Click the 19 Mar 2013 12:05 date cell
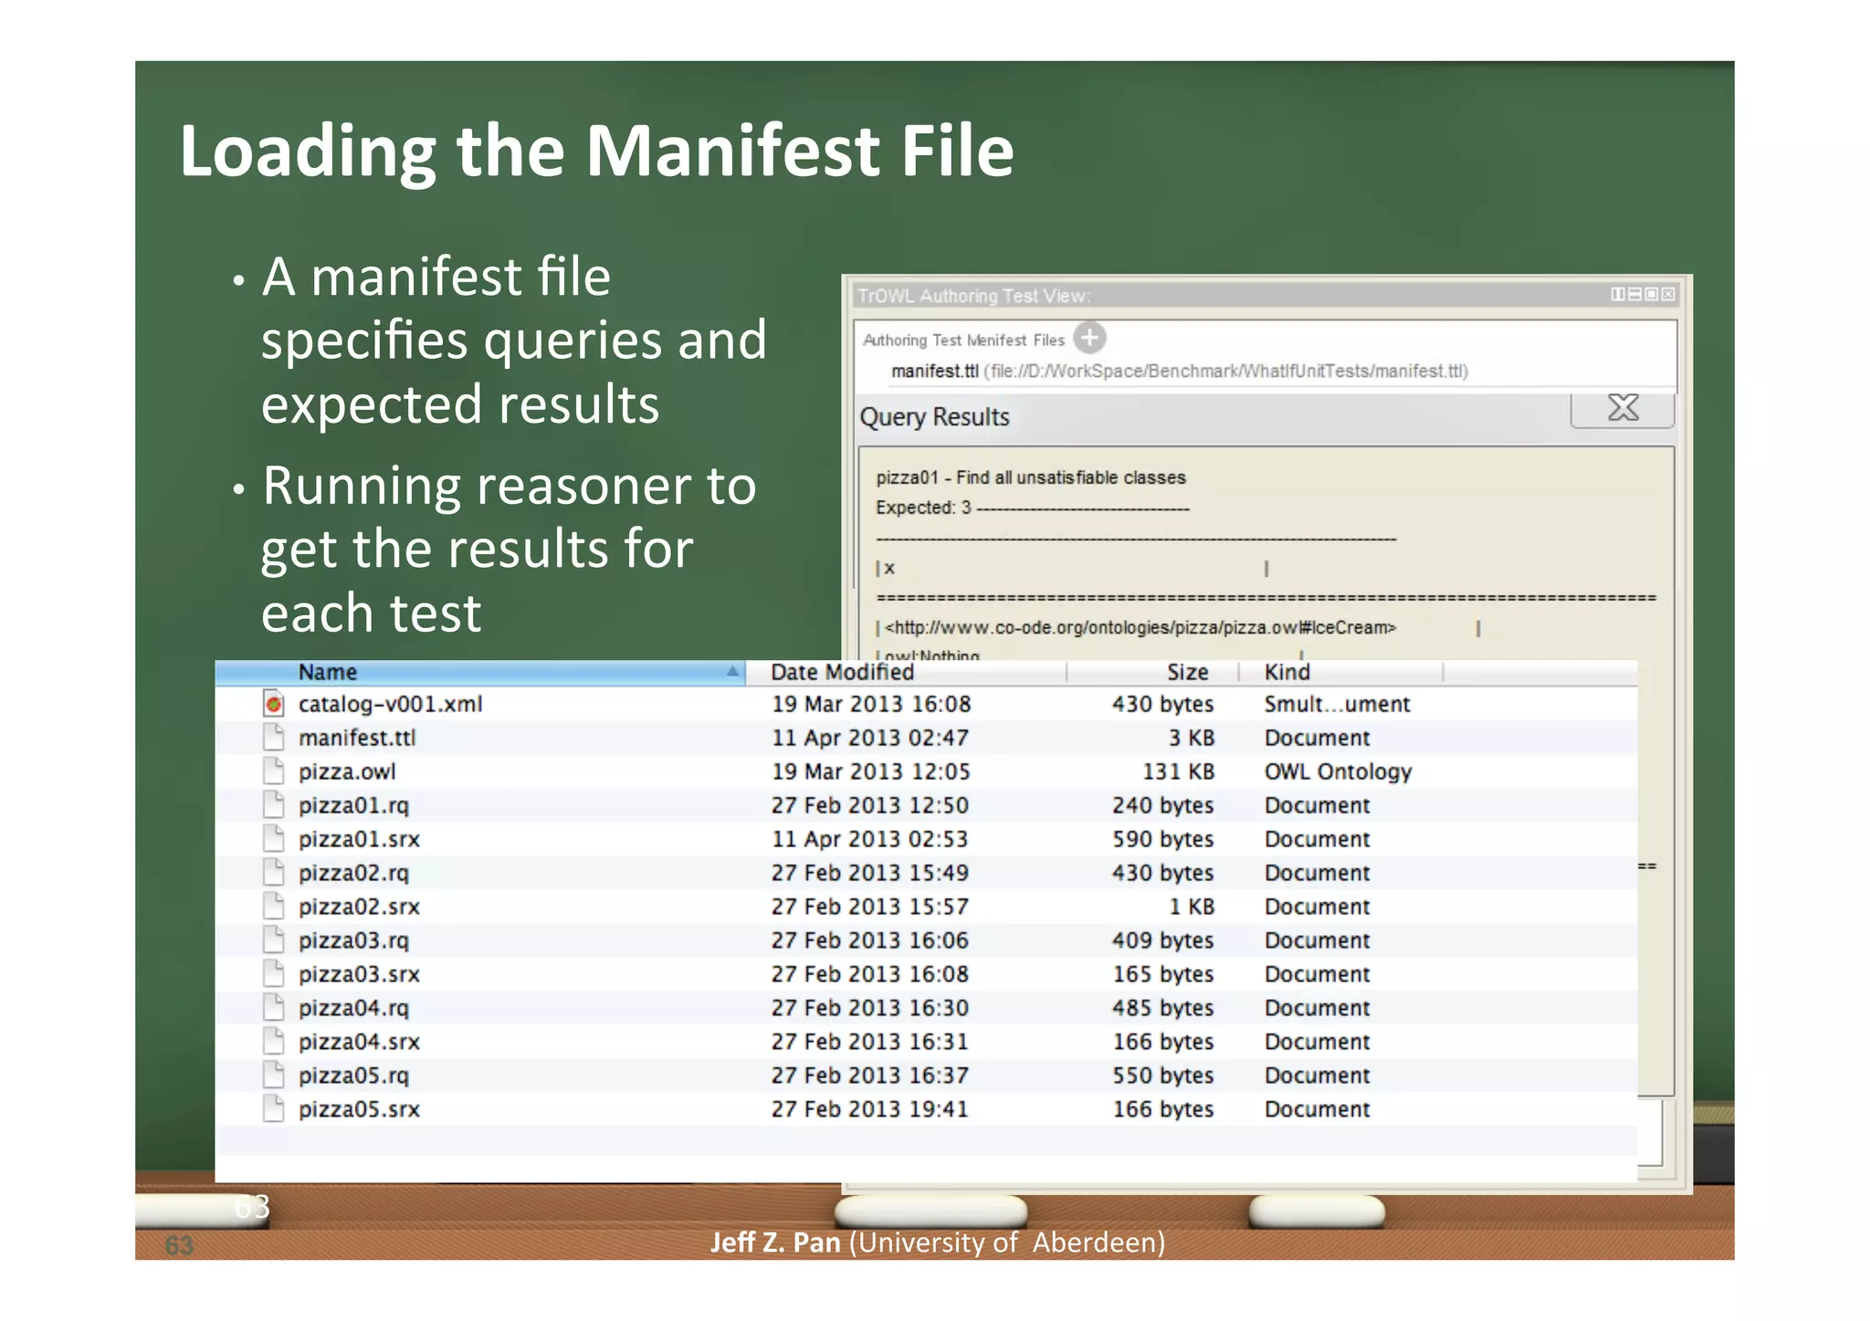 click(x=871, y=771)
